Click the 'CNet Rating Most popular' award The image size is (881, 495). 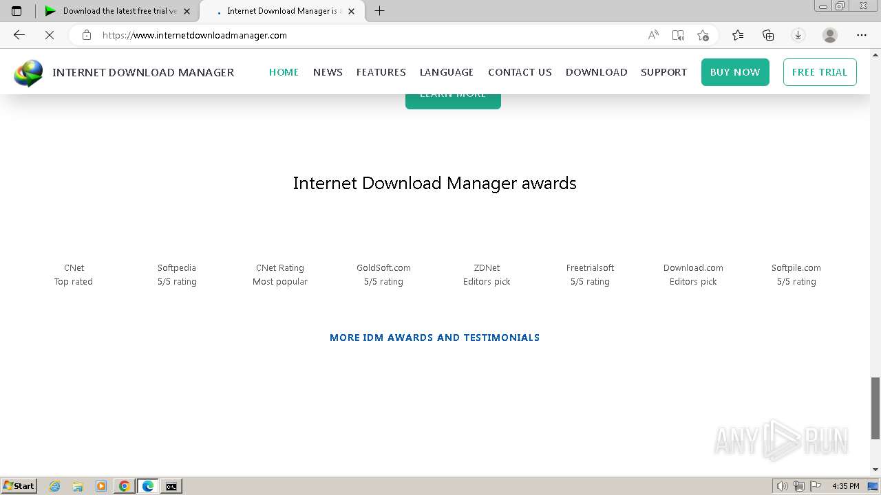[x=280, y=274]
